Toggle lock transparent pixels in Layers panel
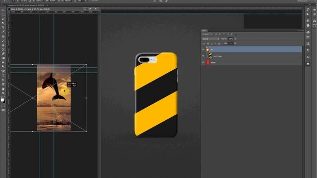 coord(208,44)
